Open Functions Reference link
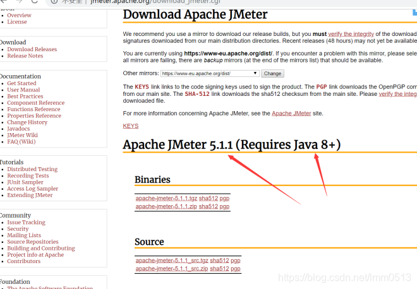The height and width of the screenshot is (289, 417). [x=33, y=109]
